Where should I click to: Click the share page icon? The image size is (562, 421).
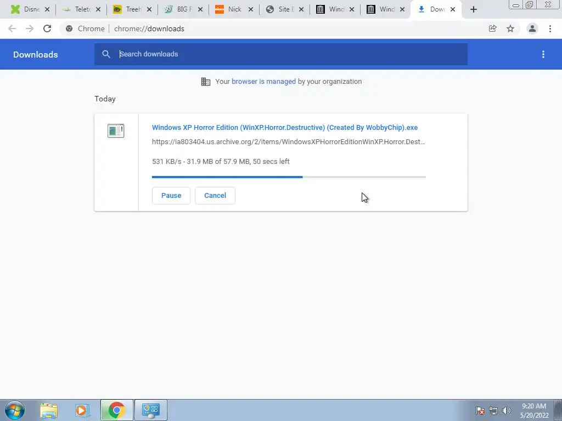[493, 29]
